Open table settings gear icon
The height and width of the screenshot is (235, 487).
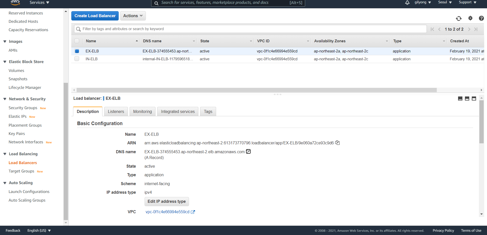coord(470,18)
